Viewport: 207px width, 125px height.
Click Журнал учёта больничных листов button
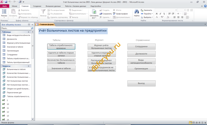pyautogui.click(x=102, y=47)
